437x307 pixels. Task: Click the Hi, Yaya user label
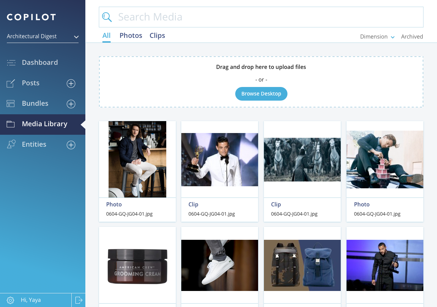(31, 300)
